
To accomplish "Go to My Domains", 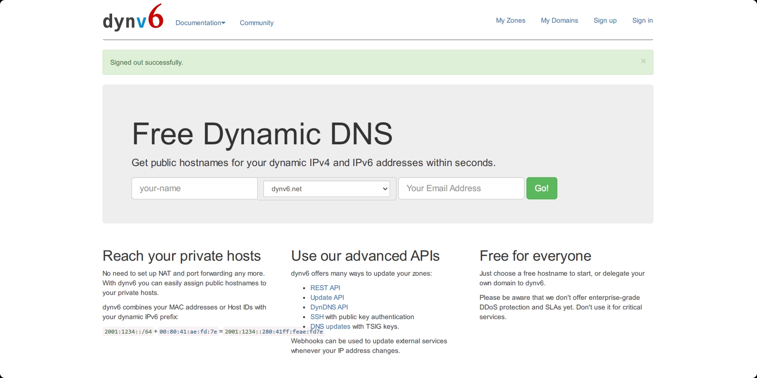I will pyautogui.click(x=559, y=20).
